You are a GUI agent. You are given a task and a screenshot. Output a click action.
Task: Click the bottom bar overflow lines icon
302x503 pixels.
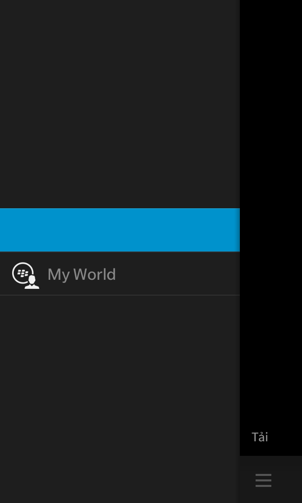coord(263,480)
